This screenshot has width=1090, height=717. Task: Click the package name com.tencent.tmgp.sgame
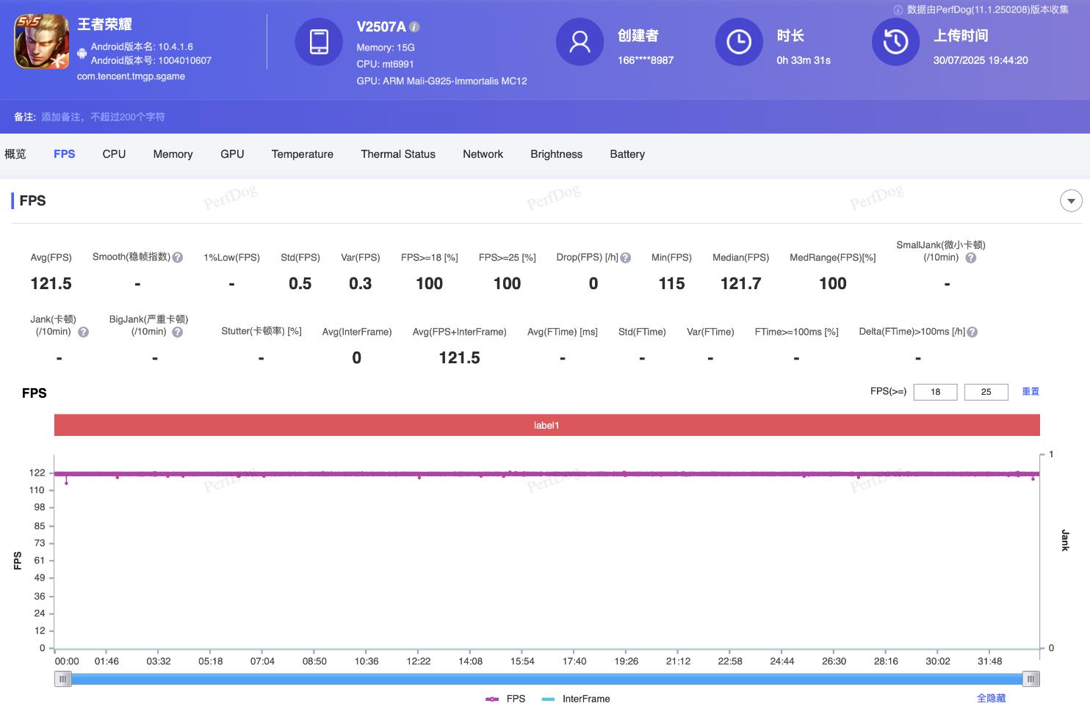click(x=131, y=76)
